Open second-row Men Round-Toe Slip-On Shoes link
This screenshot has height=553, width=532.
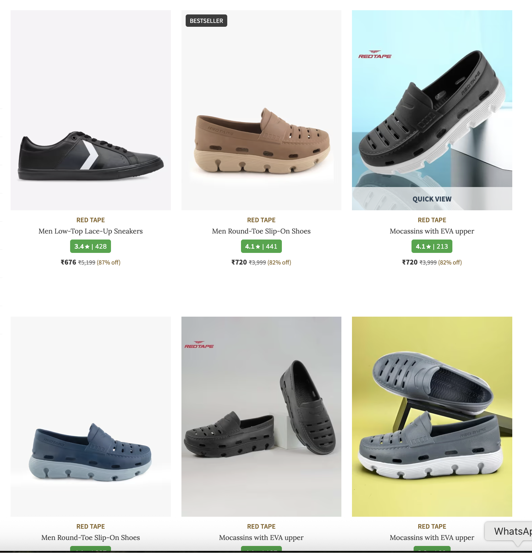coord(91,538)
